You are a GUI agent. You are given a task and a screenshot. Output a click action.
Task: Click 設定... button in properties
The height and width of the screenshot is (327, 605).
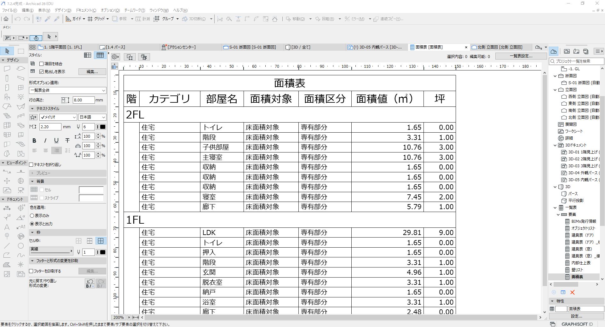pyautogui.click(x=576, y=316)
